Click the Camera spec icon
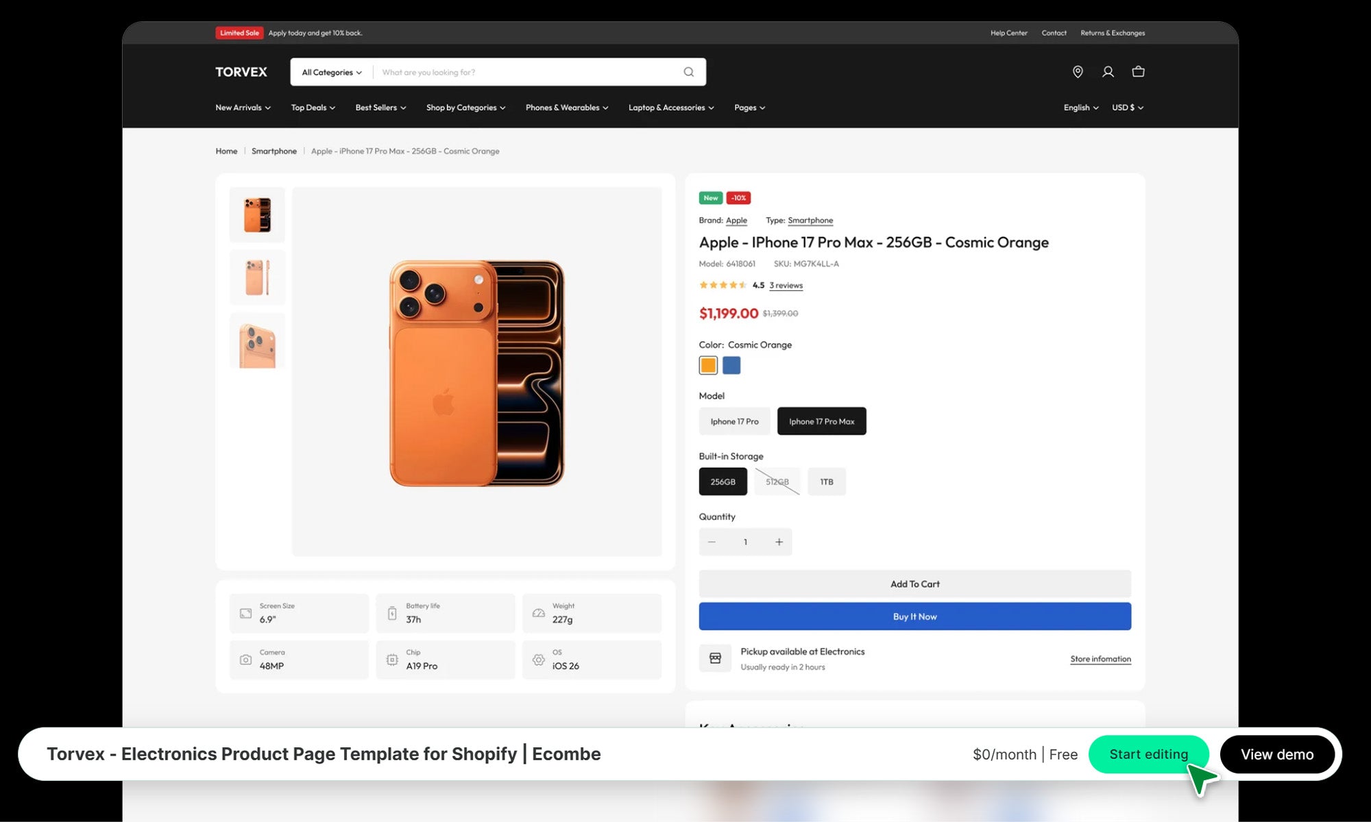 click(x=245, y=660)
